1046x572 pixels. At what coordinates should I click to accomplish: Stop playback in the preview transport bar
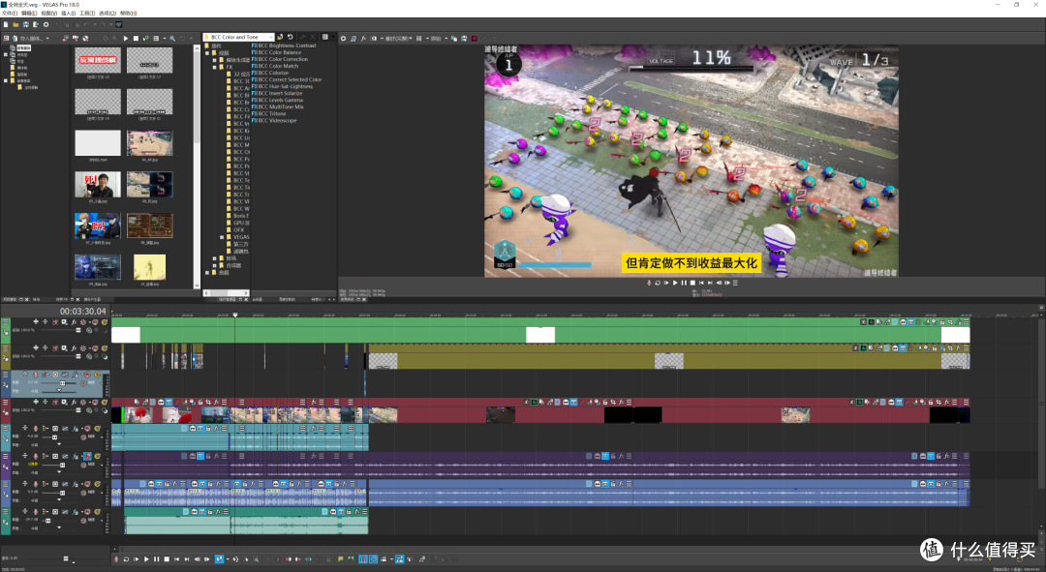click(x=692, y=283)
